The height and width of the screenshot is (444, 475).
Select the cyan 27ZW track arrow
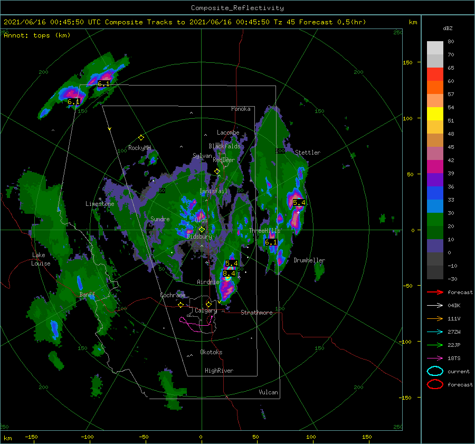[x=435, y=332]
